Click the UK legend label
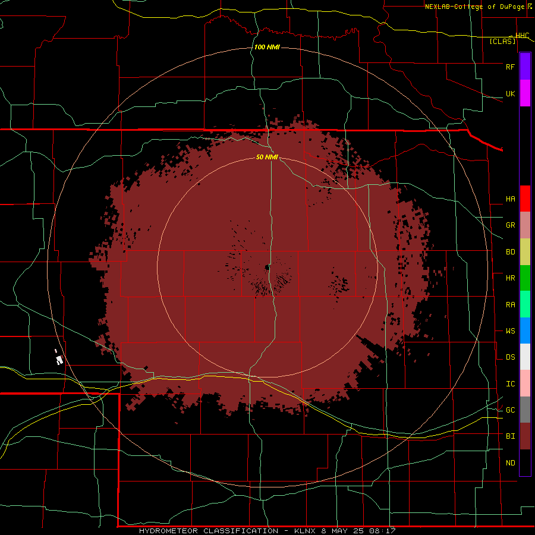The image size is (535, 535). click(510, 93)
